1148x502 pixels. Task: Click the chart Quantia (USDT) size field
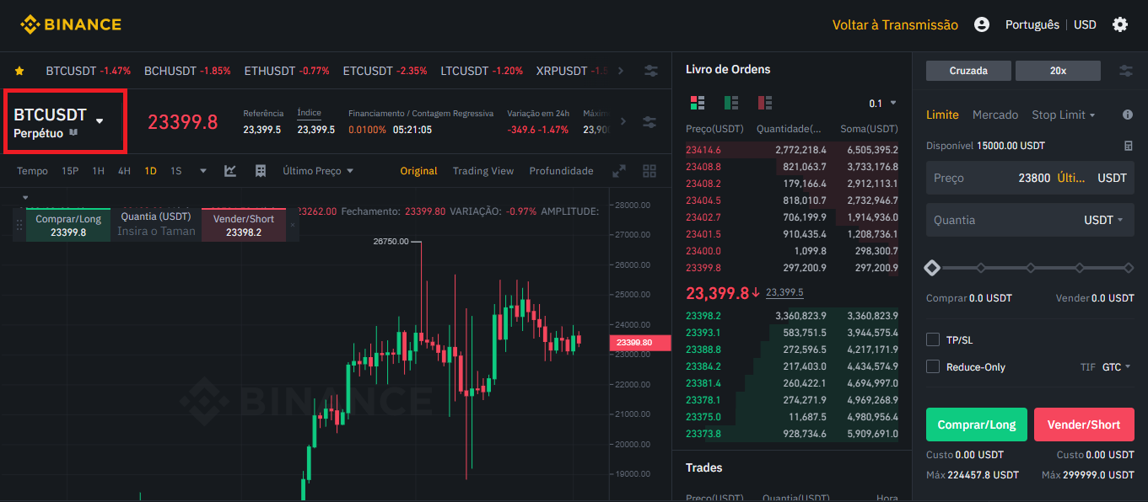point(156,225)
